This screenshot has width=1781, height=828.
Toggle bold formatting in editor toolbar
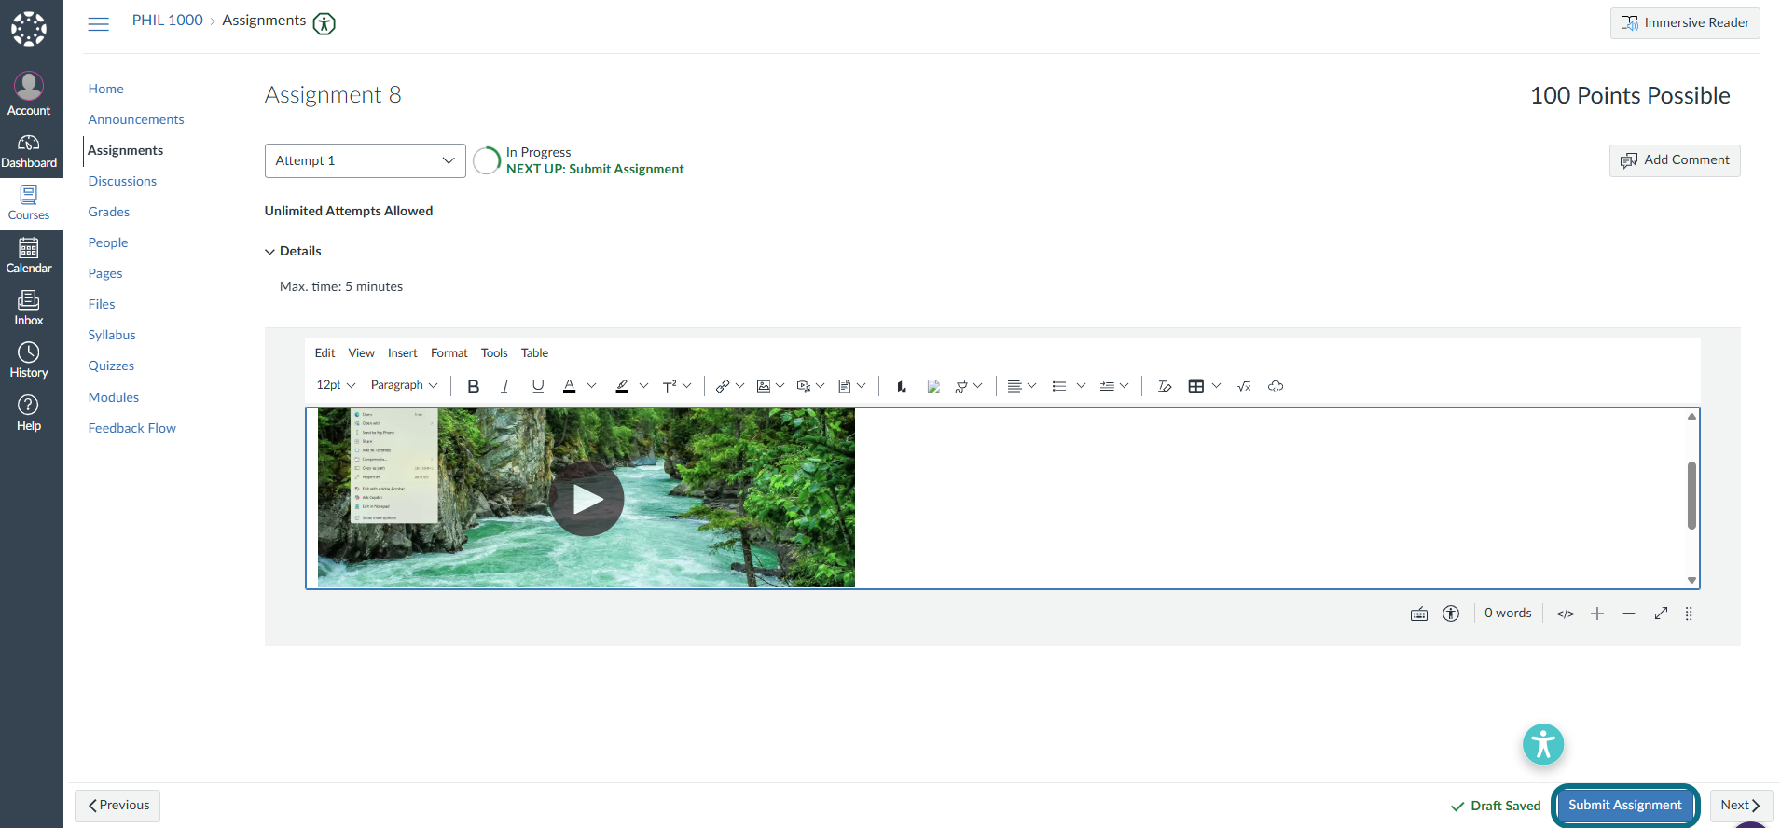[x=473, y=386]
